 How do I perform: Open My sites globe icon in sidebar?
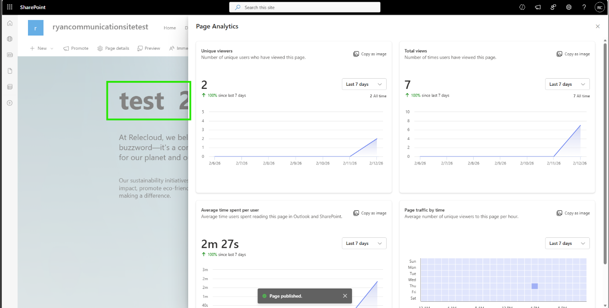point(10,39)
